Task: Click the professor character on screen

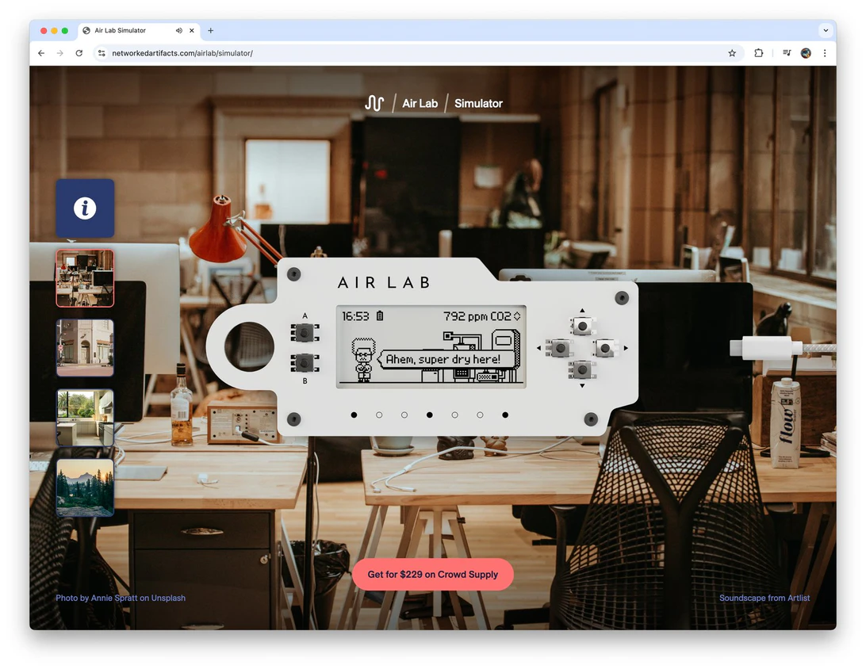Action: (363, 360)
